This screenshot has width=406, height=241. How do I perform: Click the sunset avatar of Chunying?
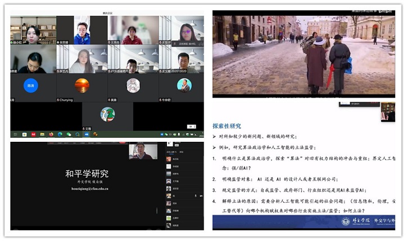(82, 85)
